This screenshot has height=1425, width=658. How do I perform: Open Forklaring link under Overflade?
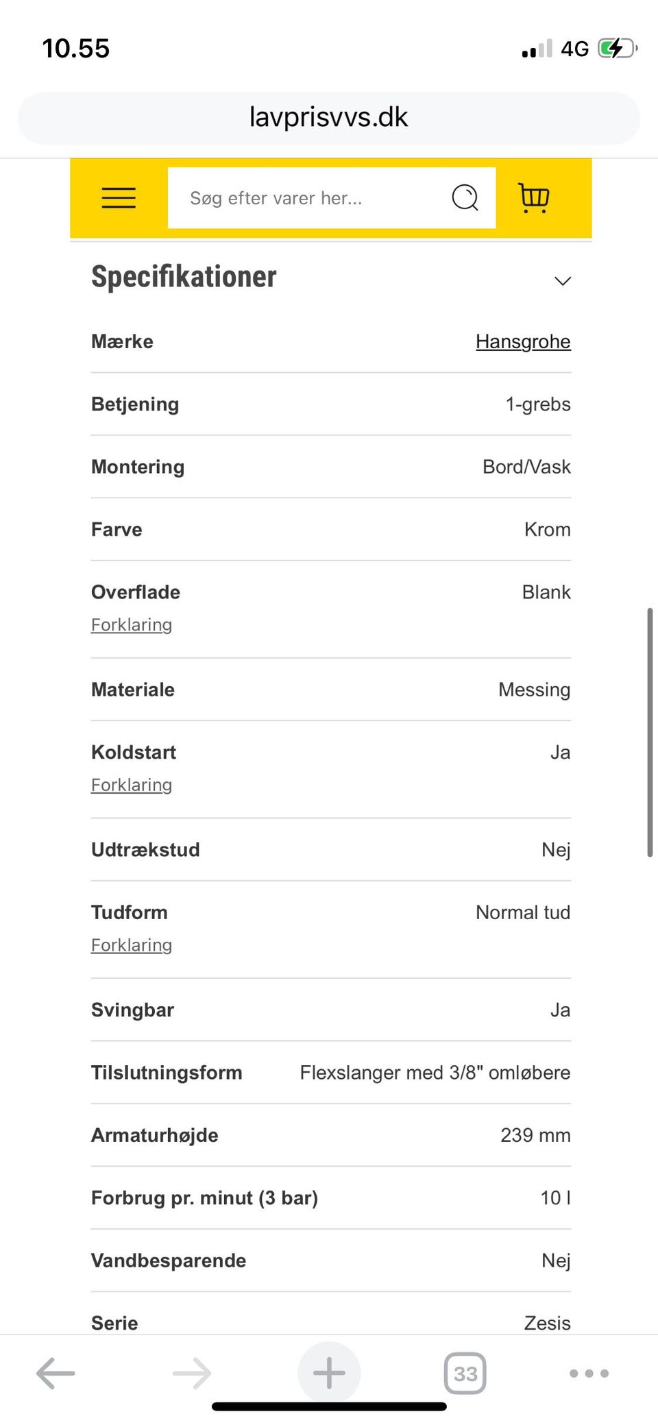132,624
